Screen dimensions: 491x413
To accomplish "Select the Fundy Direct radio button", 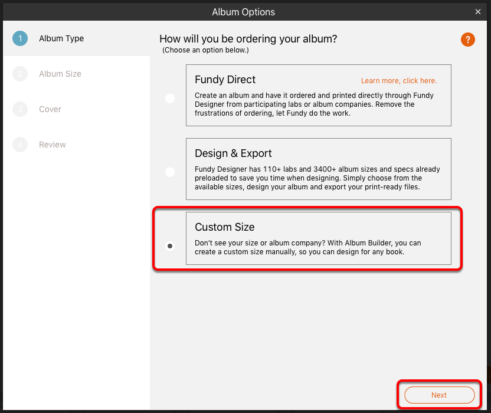I will [x=170, y=99].
